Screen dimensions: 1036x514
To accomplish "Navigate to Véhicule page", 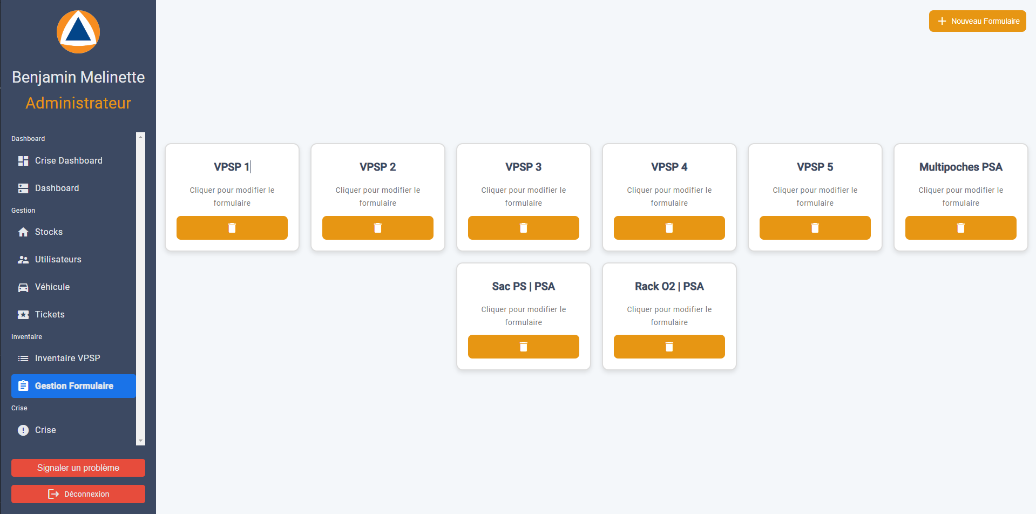I will click(52, 287).
